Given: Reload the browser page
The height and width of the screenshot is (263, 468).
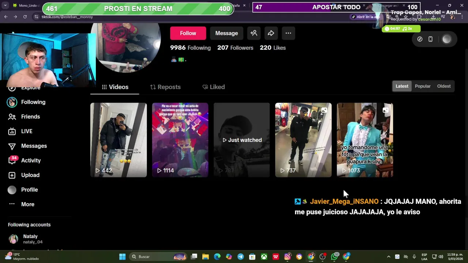Looking at the screenshot, I should pyautogui.click(x=25, y=17).
